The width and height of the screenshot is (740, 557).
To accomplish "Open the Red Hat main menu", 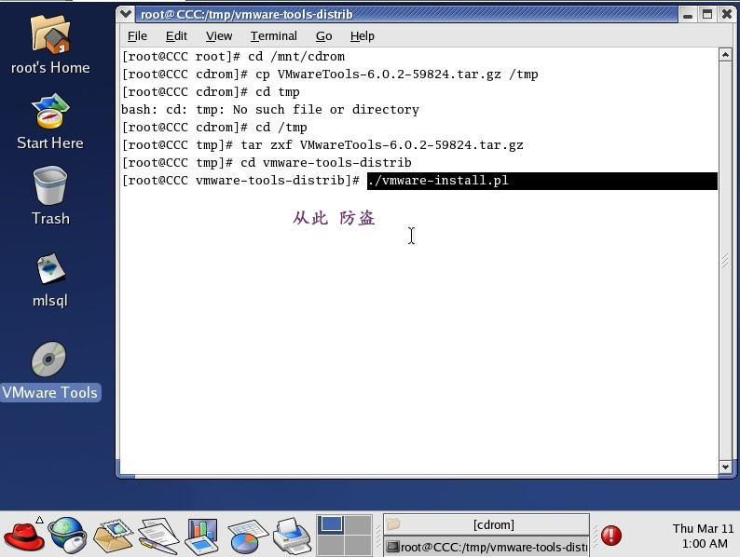I will tap(24, 535).
